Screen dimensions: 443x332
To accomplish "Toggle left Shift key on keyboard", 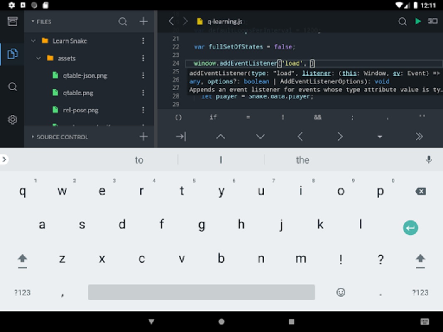I will (x=22, y=259).
